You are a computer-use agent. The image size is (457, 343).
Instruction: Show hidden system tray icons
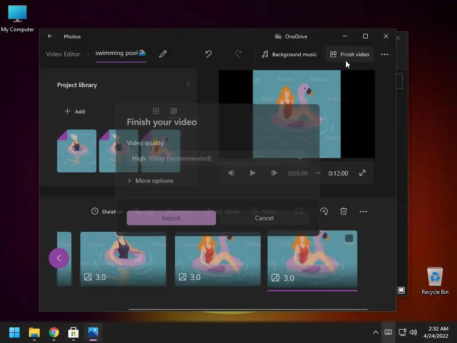click(x=376, y=332)
